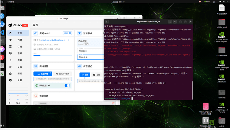
Task: Open the L4T-README desktop folder
Action: (222, 52)
